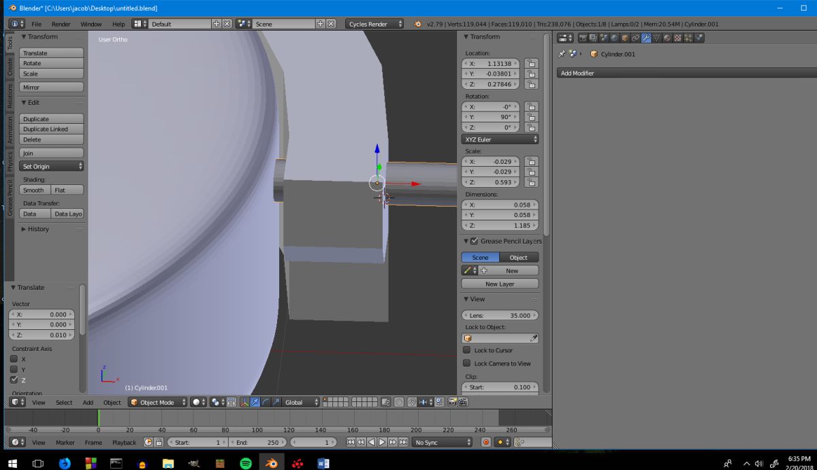817x470 pixels.
Task: Open the File menu
Action: pyautogui.click(x=36, y=24)
